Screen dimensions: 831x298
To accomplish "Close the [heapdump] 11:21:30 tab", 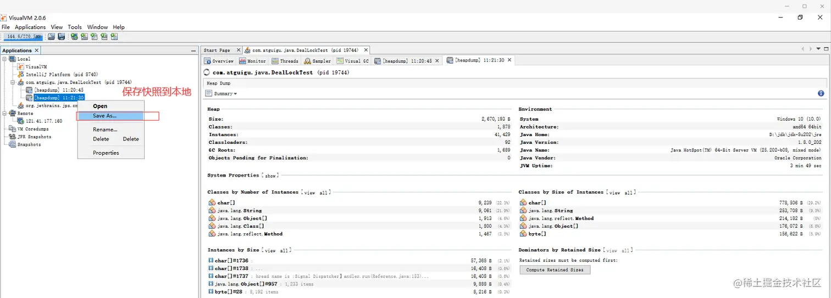I will tap(509, 60).
